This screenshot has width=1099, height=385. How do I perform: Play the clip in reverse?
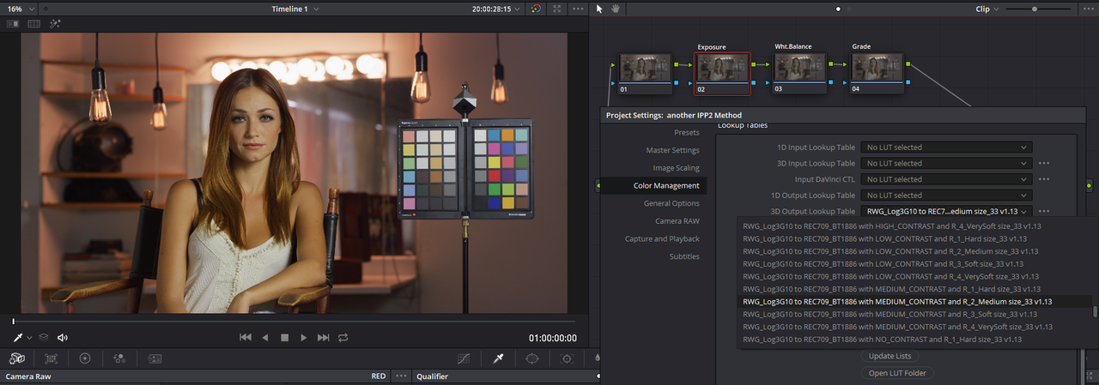pyautogui.click(x=265, y=338)
